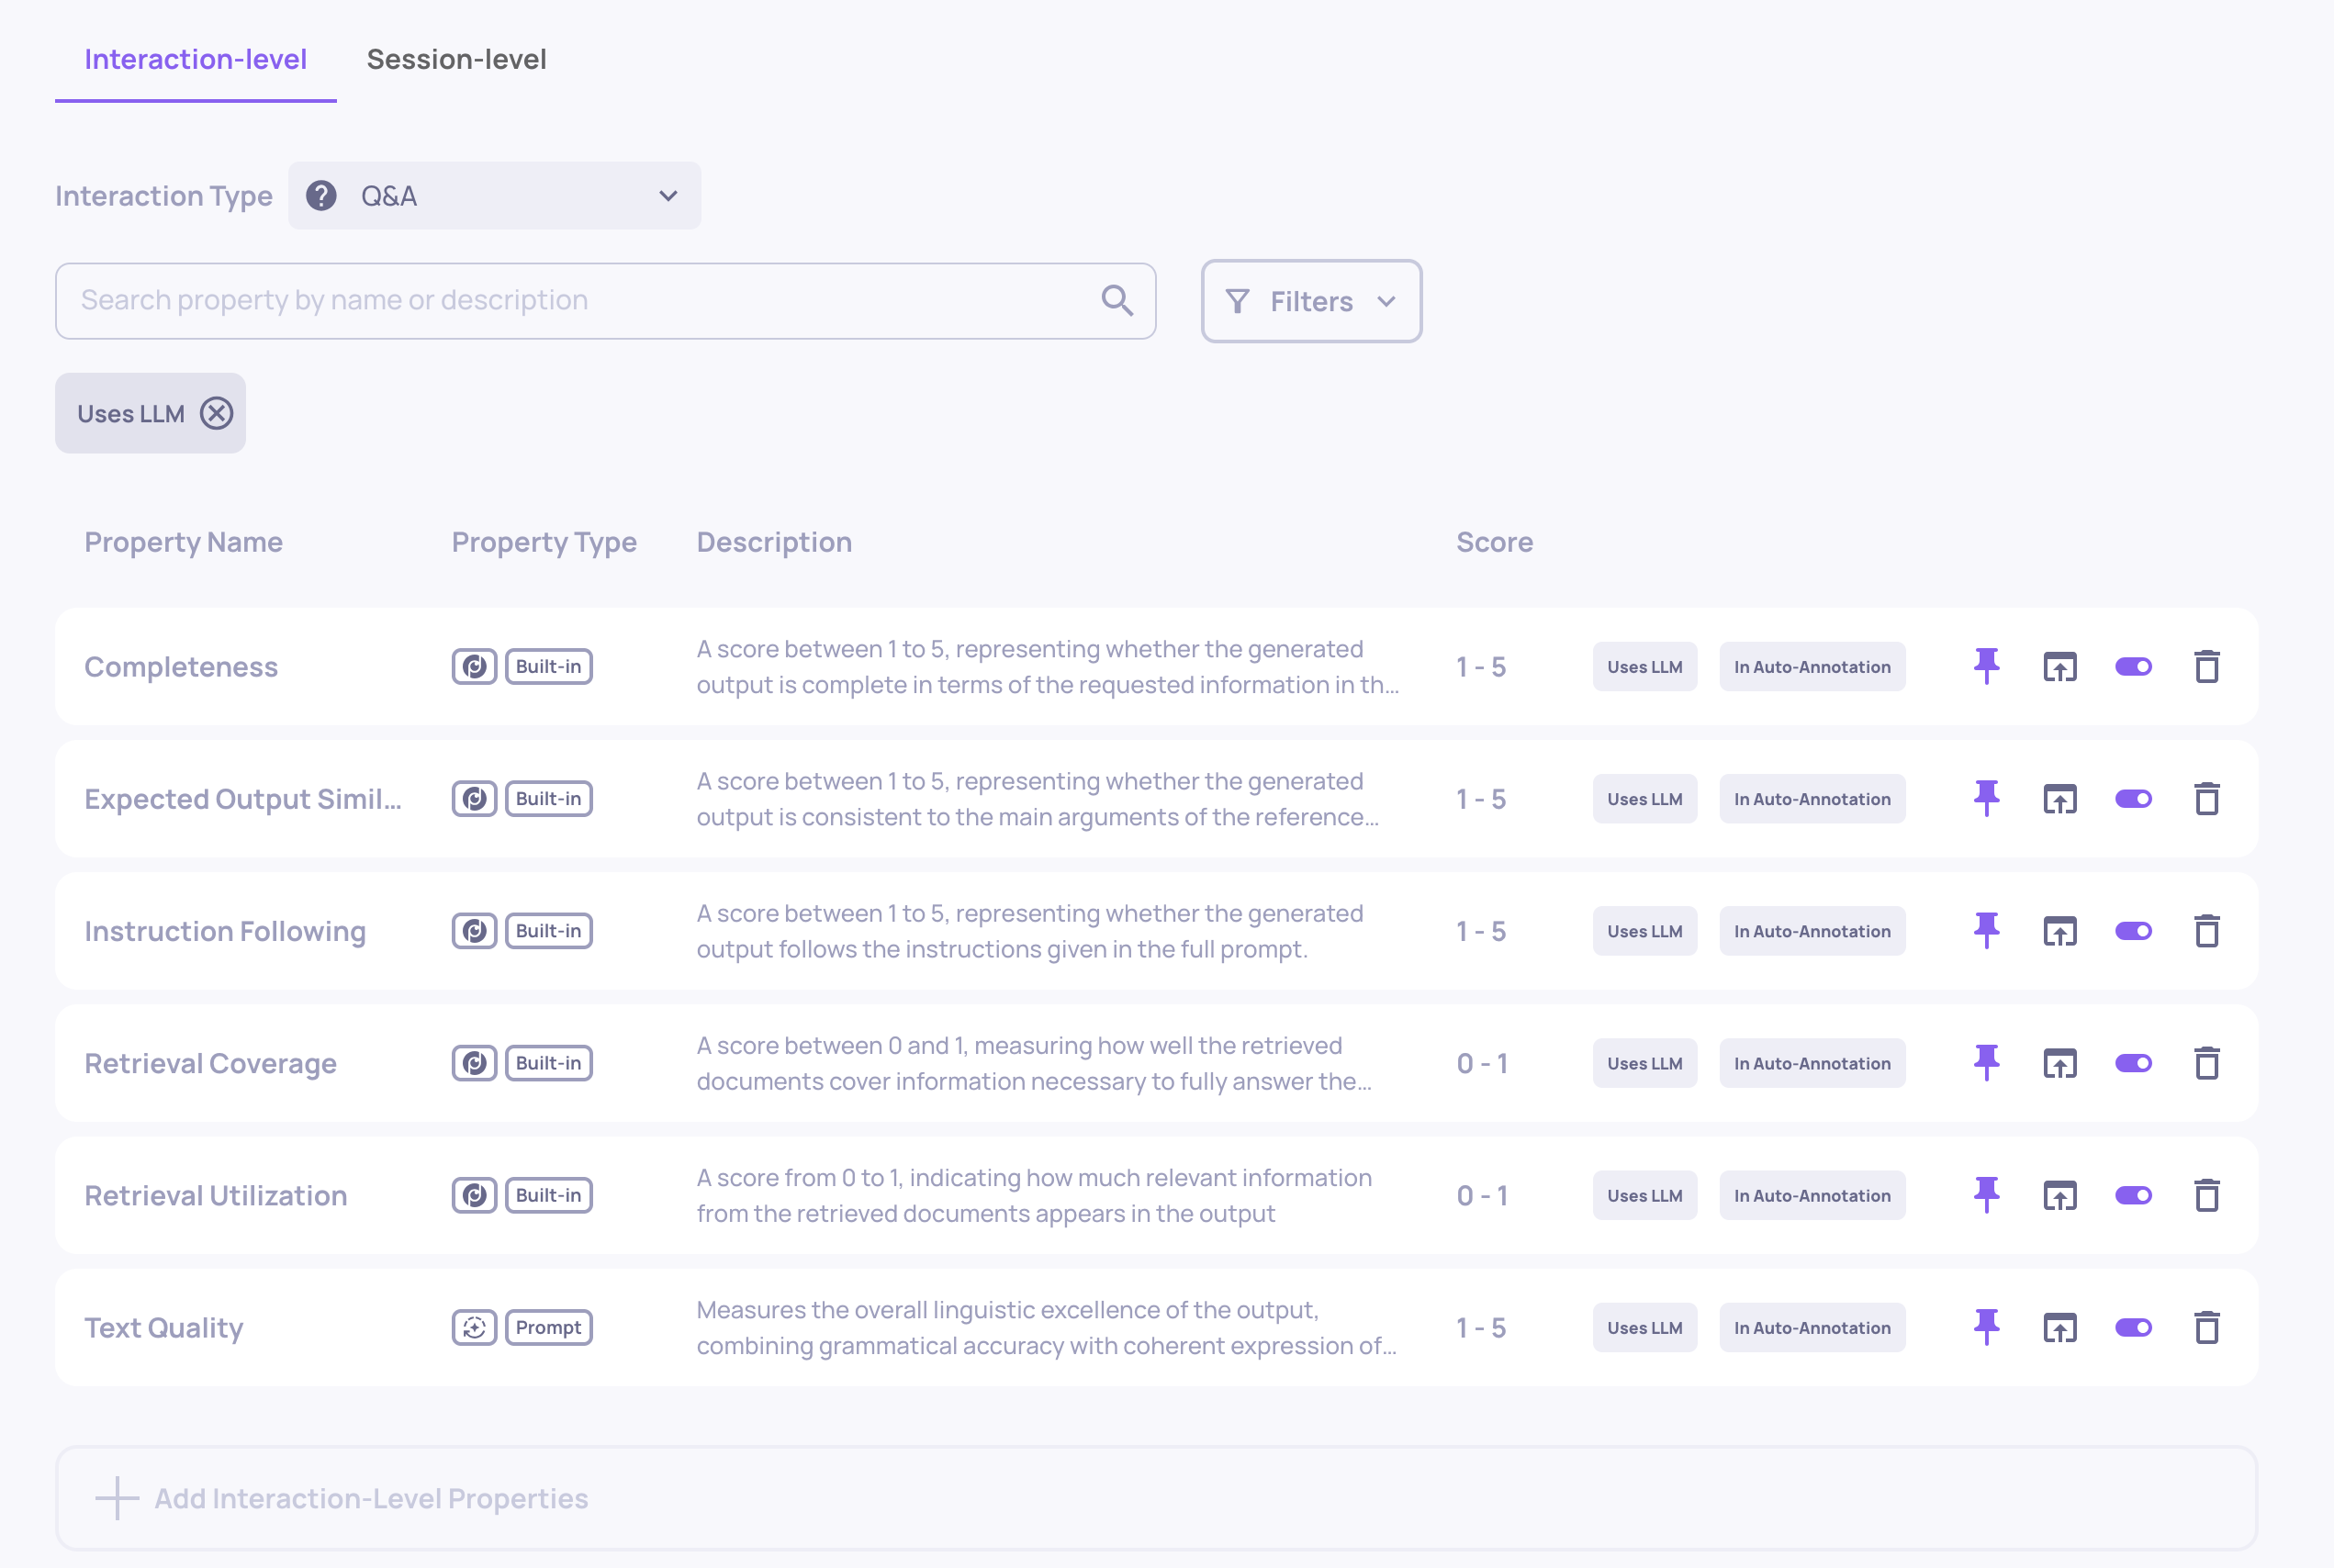Toggle off the Completeness property switch

(2133, 666)
